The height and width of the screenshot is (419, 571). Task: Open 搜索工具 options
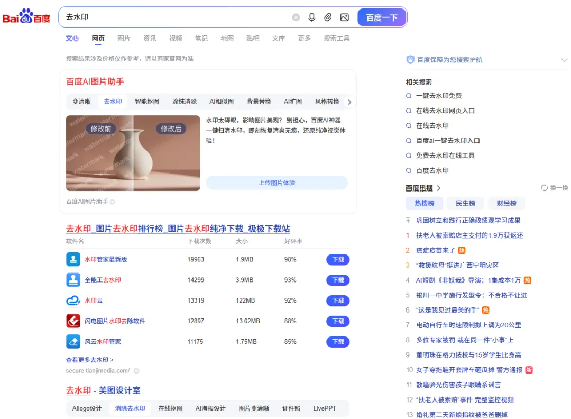point(336,38)
